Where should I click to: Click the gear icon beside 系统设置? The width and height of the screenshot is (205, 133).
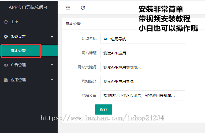(x=6, y=37)
